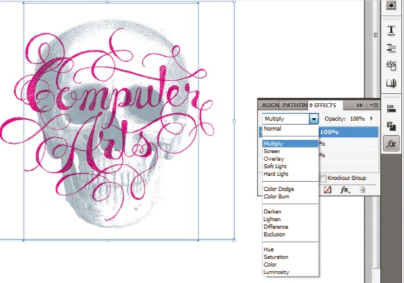Choose Color Dodge blending mode

(290, 189)
